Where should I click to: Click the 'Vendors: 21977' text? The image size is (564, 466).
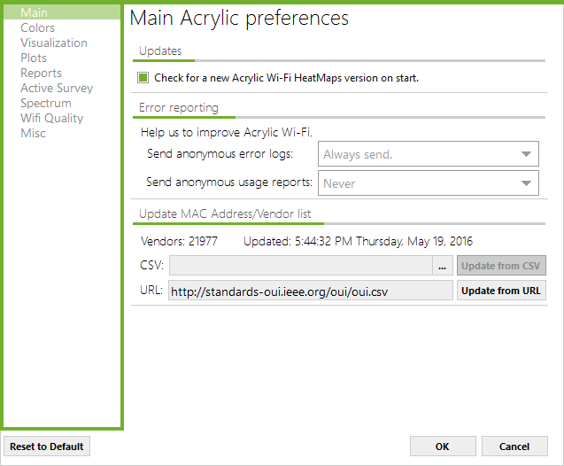tap(179, 241)
